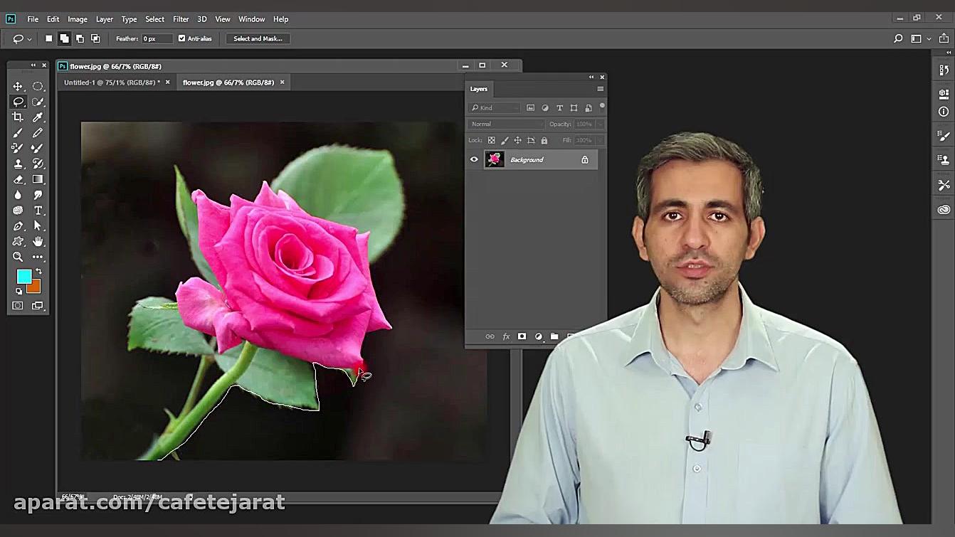The height and width of the screenshot is (537, 955).
Task: Select the Lasso tool
Action: click(18, 102)
